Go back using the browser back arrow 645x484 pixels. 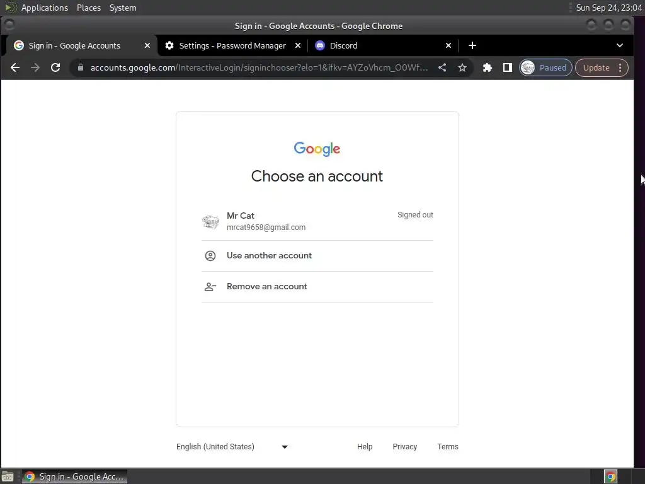15,67
